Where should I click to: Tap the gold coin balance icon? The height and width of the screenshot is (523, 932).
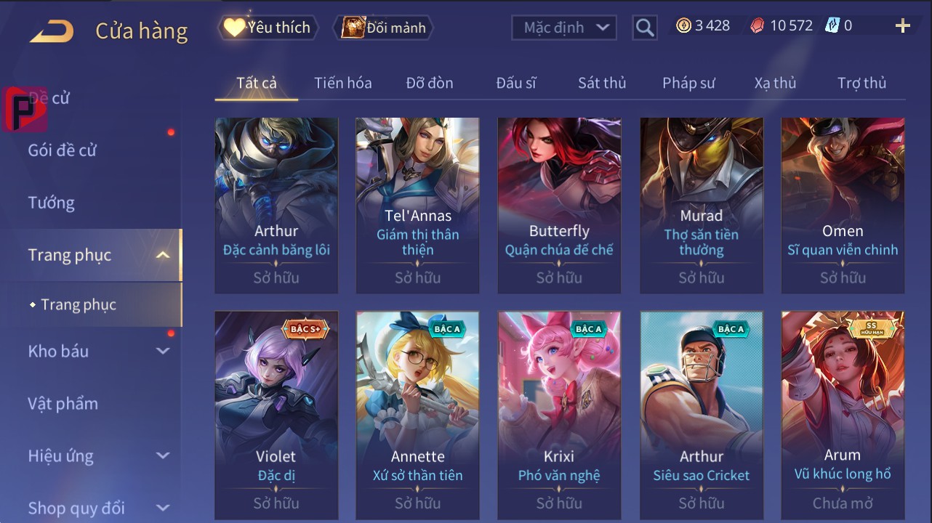tap(683, 26)
